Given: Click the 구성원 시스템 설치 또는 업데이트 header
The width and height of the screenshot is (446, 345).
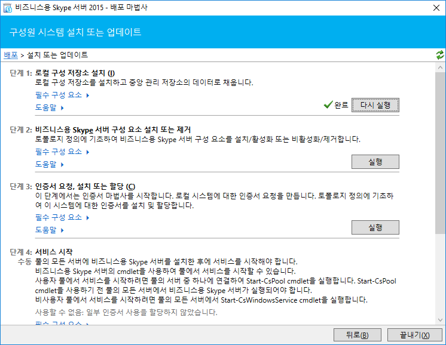Looking at the screenshot, I should coord(75,32).
